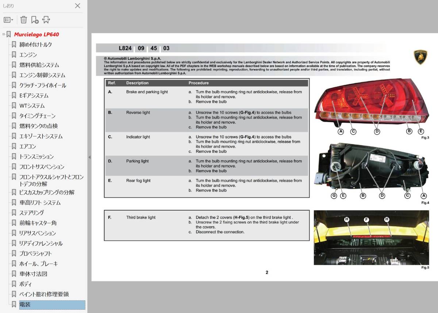
Task: Add a new bookmark with plus icon
Action: pos(35,20)
